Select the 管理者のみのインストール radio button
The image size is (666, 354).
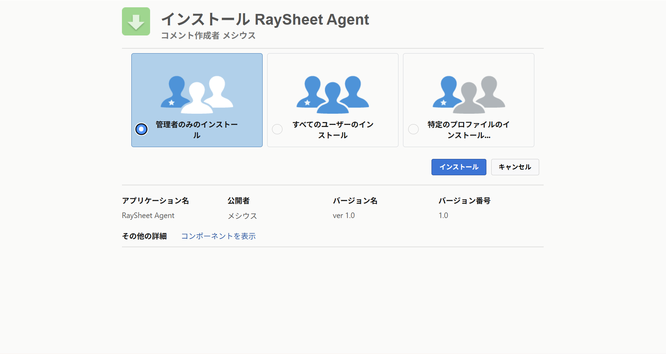click(141, 129)
